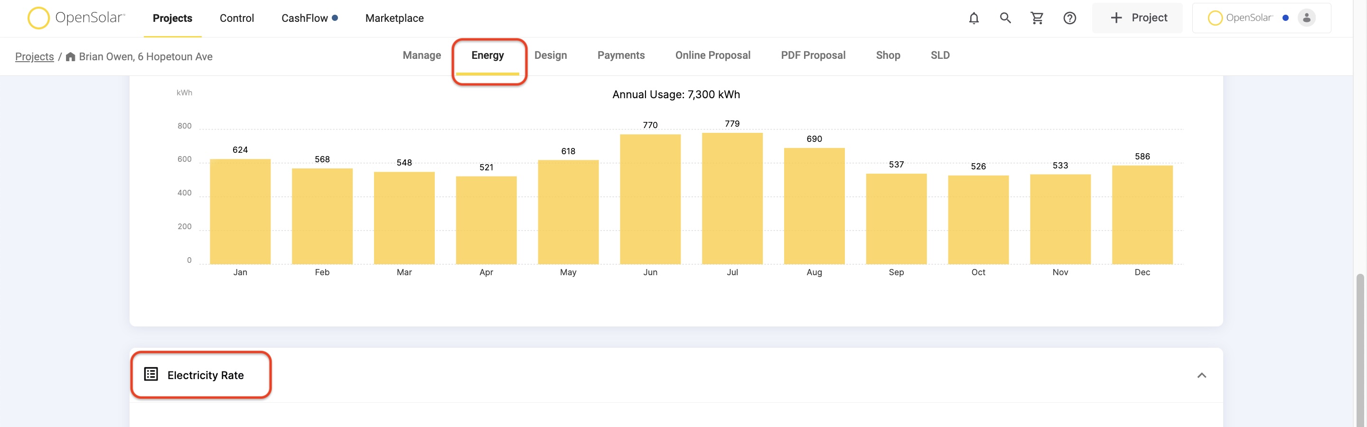Click the Electricity Rate list icon
This screenshot has height=427, width=1367.
(151, 374)
